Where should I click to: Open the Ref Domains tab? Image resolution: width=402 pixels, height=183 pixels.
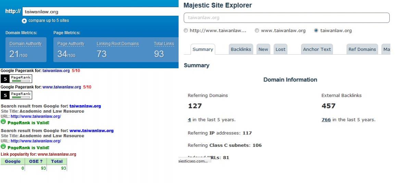(362, 49)
